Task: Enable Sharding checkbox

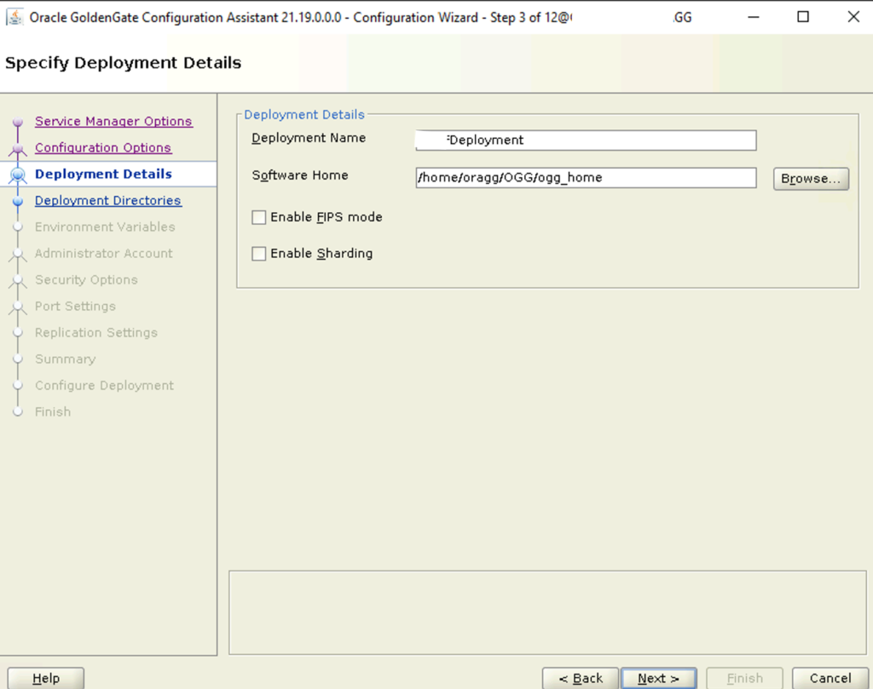Action: click(259, 254)
